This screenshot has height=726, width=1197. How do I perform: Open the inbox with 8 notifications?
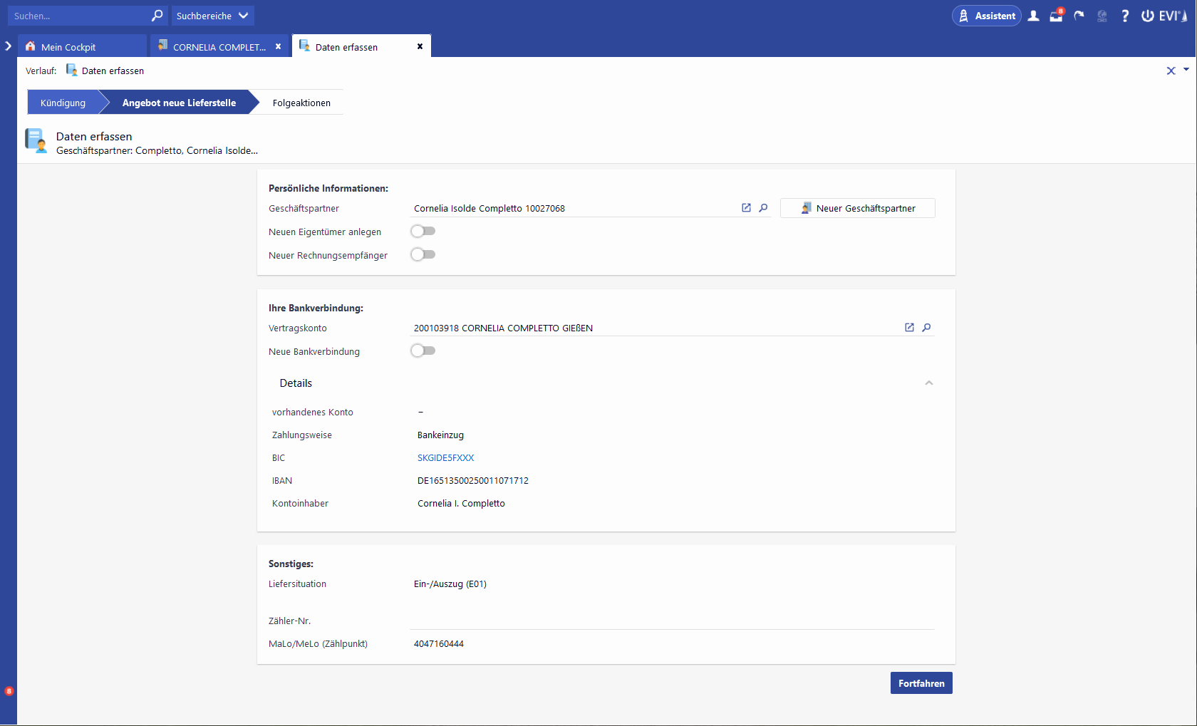(1056, 16)
